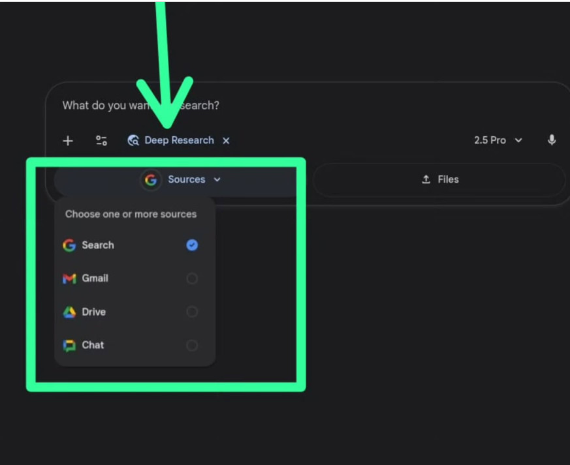Collapse the Sources dropdown chevron
Viewport: 570px width, 465px height.
click(x=217, y=180)
